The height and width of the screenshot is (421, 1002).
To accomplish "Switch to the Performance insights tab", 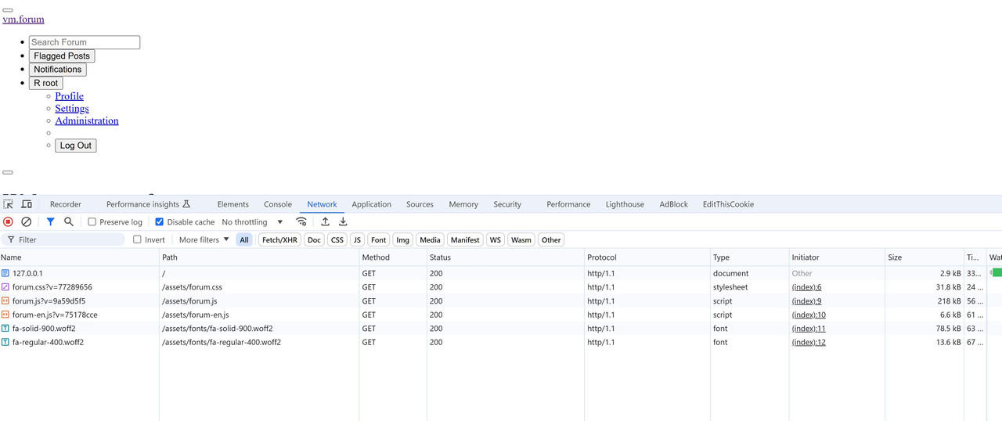I will pyautogui.click(x=148, y=204).
